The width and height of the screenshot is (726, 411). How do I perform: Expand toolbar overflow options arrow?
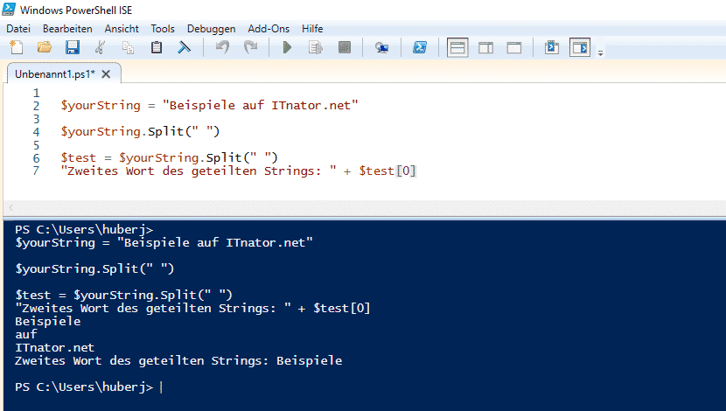point(601,52)
